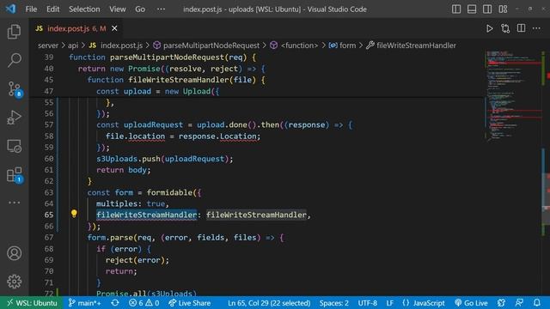550x309 pixels.
Task: Click line number 57 in gutter
Action: point(49,125)
